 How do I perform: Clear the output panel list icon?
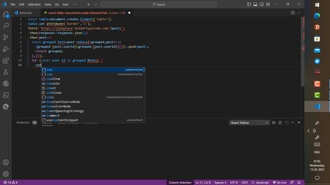tap(274, 123)
